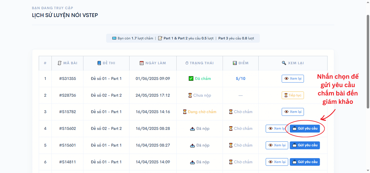Click the memo icon beside Part 1 & Part 2
The width and height of the screenshot is (370, 173).
click(x=160, y=38)
